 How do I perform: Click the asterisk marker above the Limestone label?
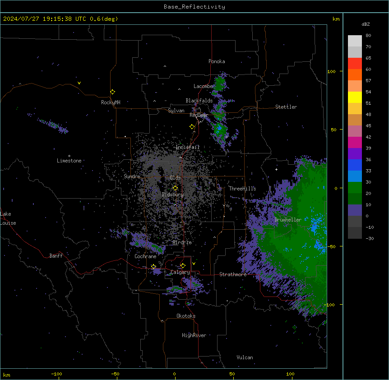pos(69,156)
